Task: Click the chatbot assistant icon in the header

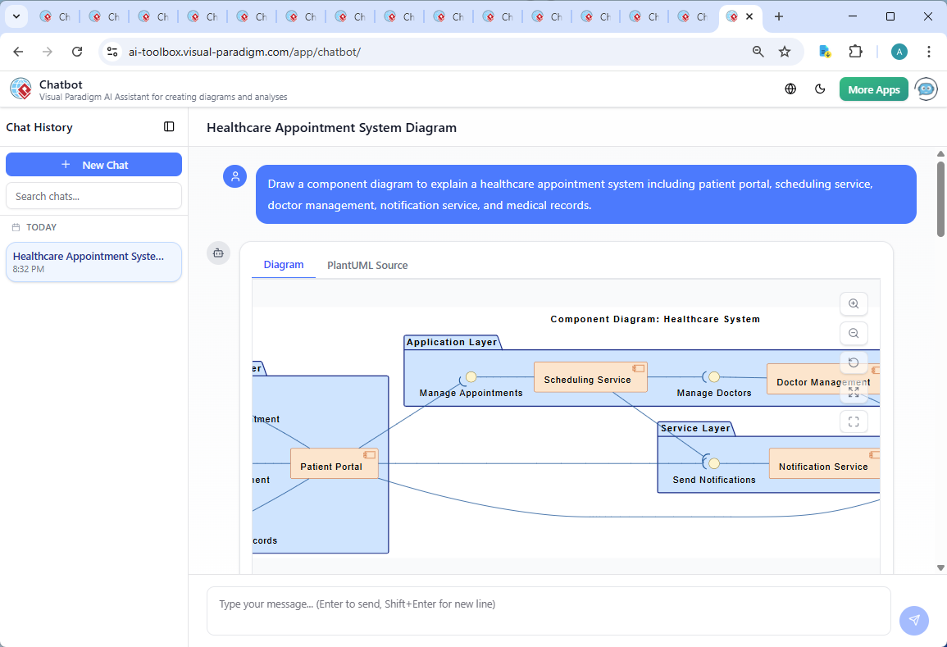Action: coord(926,89)
